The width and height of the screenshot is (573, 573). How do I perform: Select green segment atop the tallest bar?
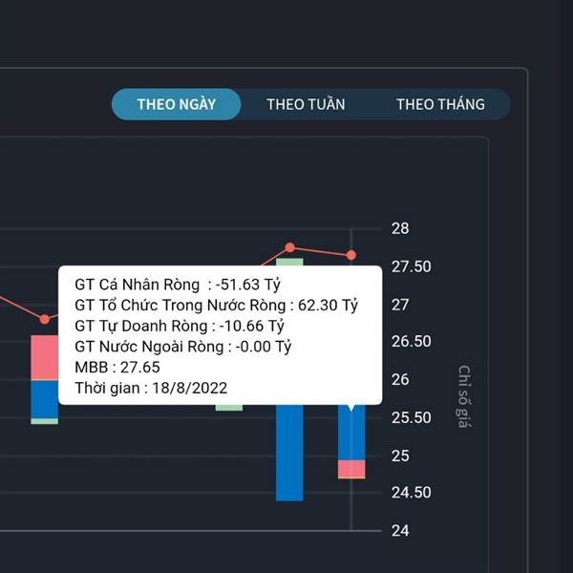(289, 262)
